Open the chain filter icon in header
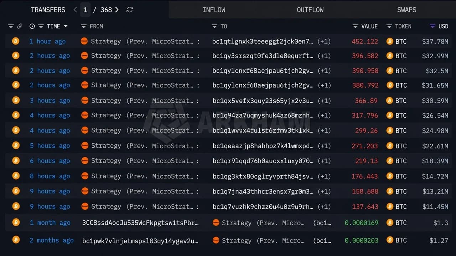This screenshot has width=456, height=256. point(11,26)
